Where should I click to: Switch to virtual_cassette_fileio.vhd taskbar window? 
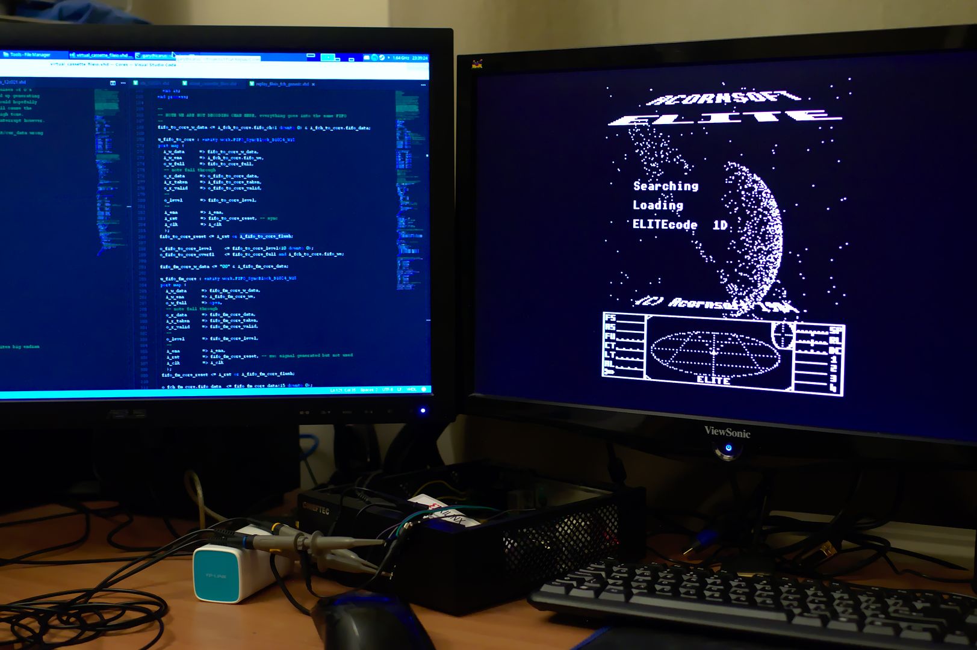pyautogui.click(x=101, y=55)
